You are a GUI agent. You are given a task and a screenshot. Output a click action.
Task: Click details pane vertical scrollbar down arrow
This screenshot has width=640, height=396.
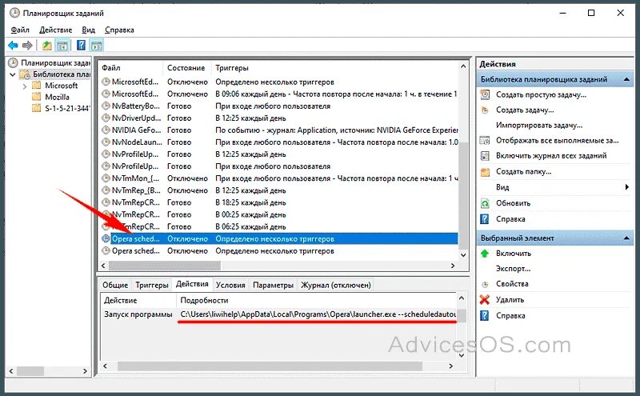[462, 355]
